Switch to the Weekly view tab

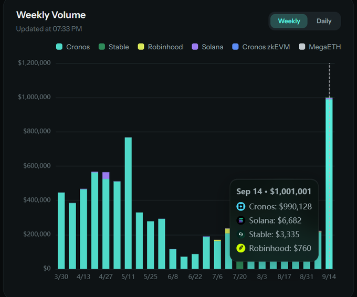[x=289, y=21]
